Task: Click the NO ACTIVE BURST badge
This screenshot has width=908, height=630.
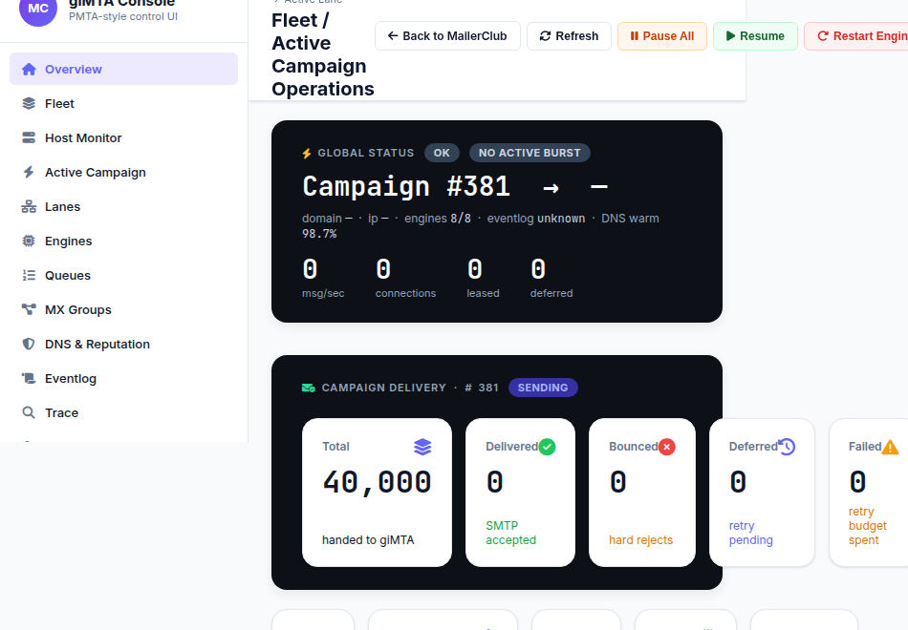Action: (530, 153)
